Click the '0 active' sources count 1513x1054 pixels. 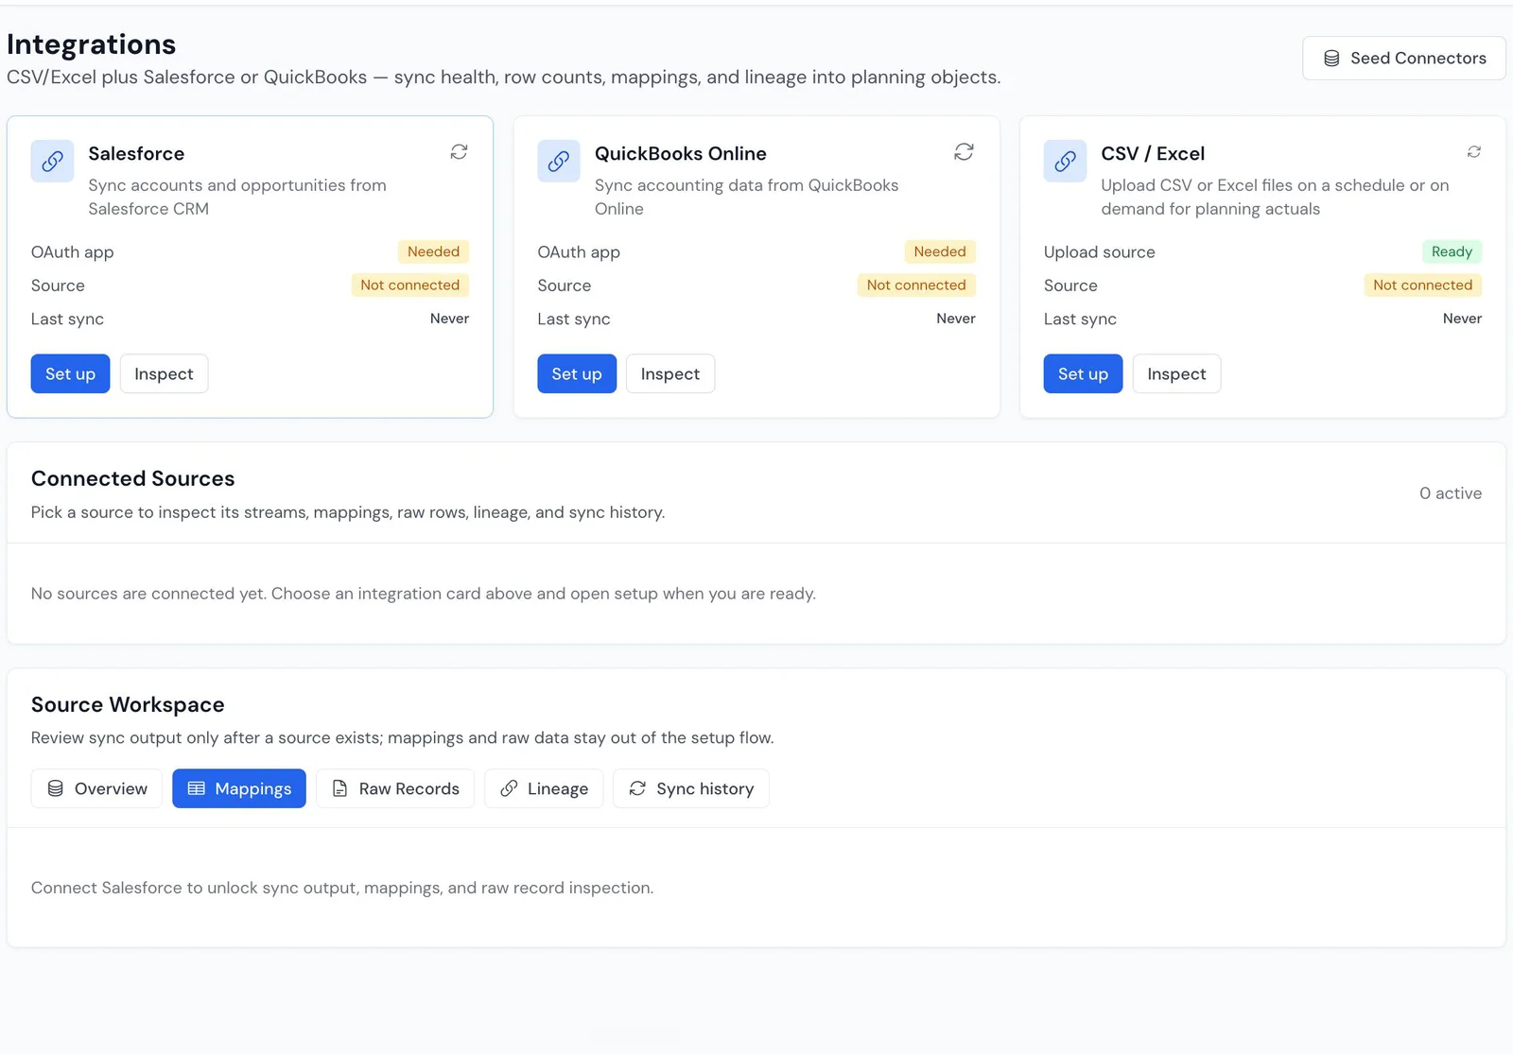(1451, 493)
